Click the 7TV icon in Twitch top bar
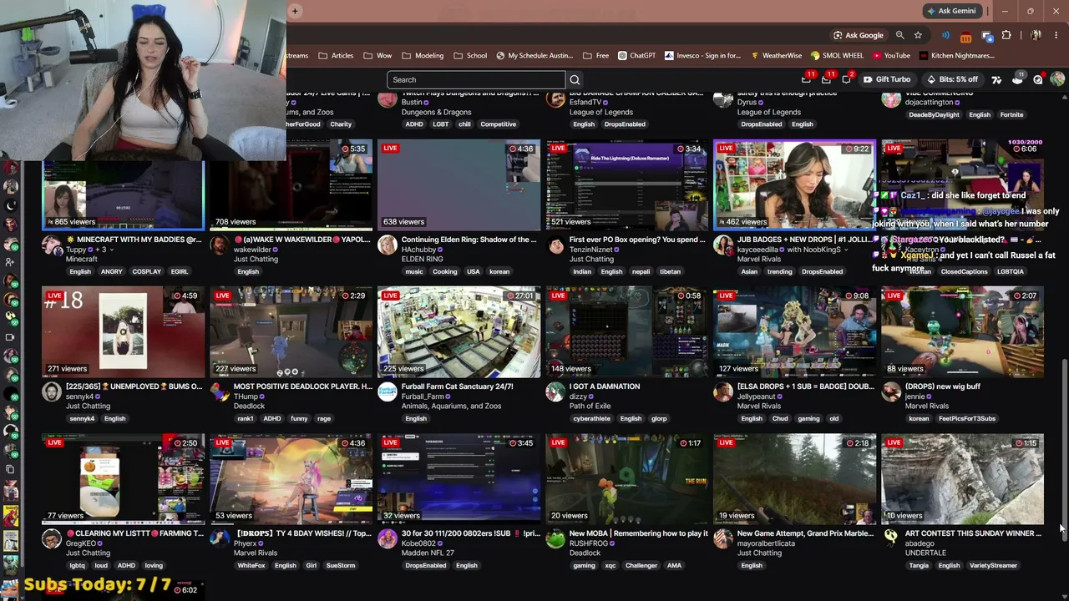Viewport: 1069px width, 601px height. [x=996, y=79]
